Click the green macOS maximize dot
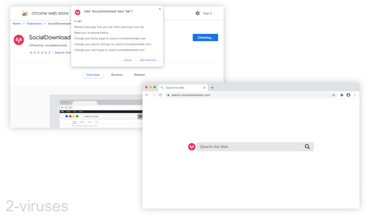370x216 pixels. [x=154, y=87]
